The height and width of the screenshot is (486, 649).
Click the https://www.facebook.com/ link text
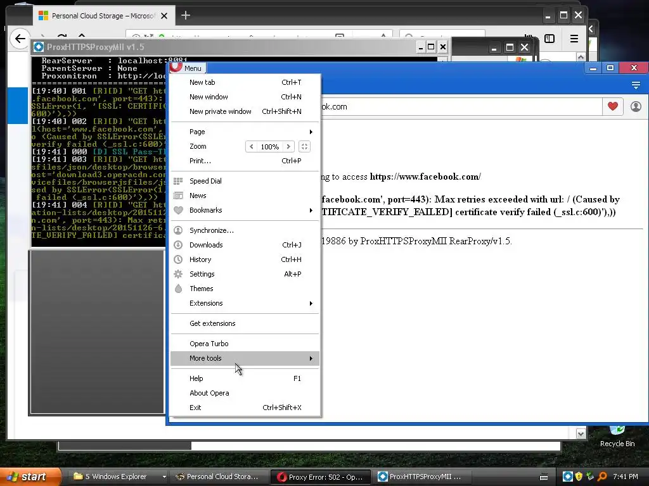pyautogui.click(x=425, y=177)
